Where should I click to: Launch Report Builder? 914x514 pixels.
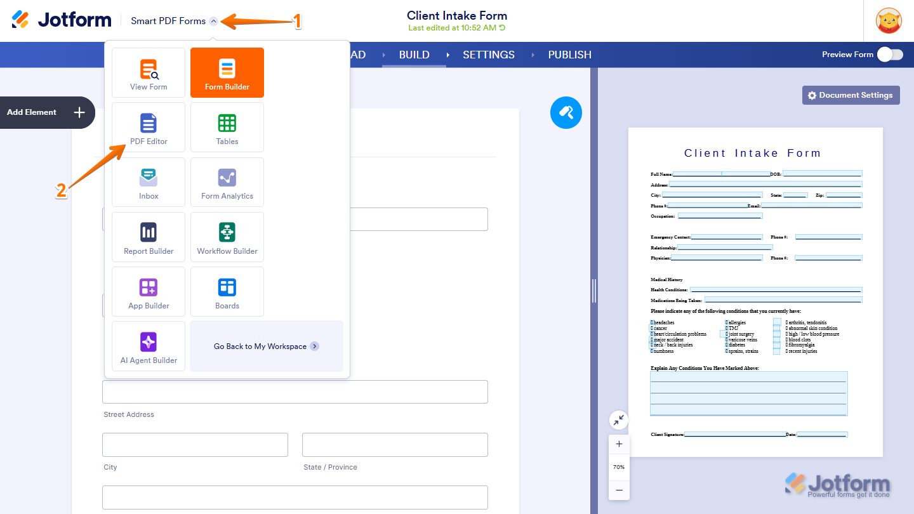[x=149, y=237]
